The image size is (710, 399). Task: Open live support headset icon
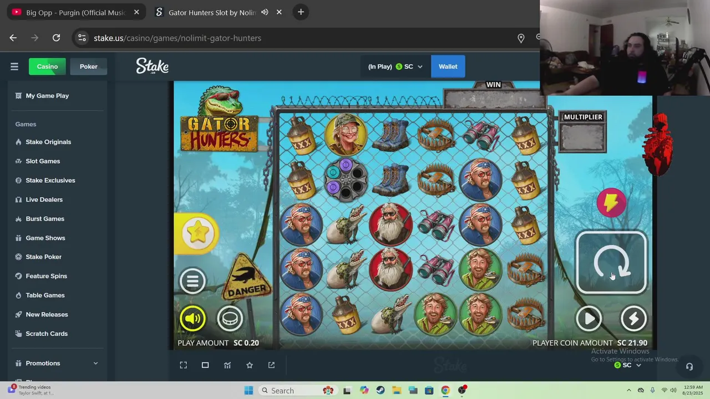pyautogui.click(x=689, y=366)
